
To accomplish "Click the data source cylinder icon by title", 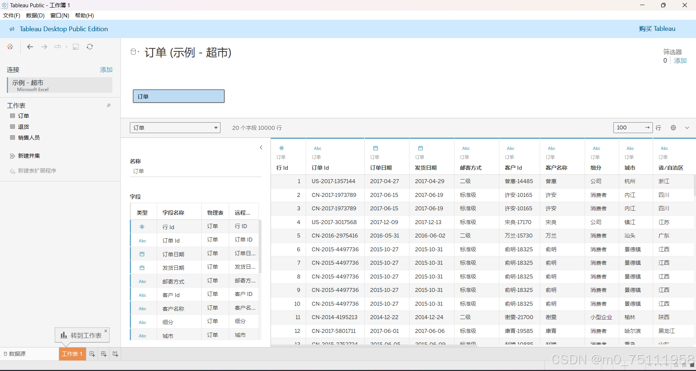I will (x=133, y=52).
